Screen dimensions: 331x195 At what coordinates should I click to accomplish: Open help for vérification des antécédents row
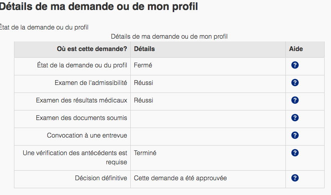coord(295,153)
